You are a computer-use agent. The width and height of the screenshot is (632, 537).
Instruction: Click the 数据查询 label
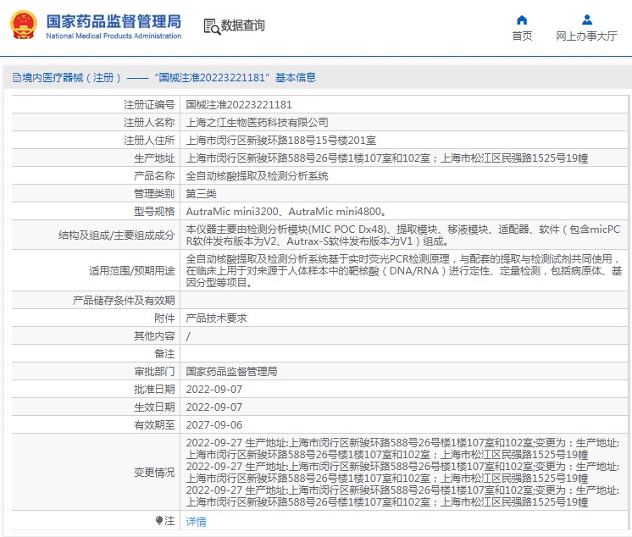(243, 26)
